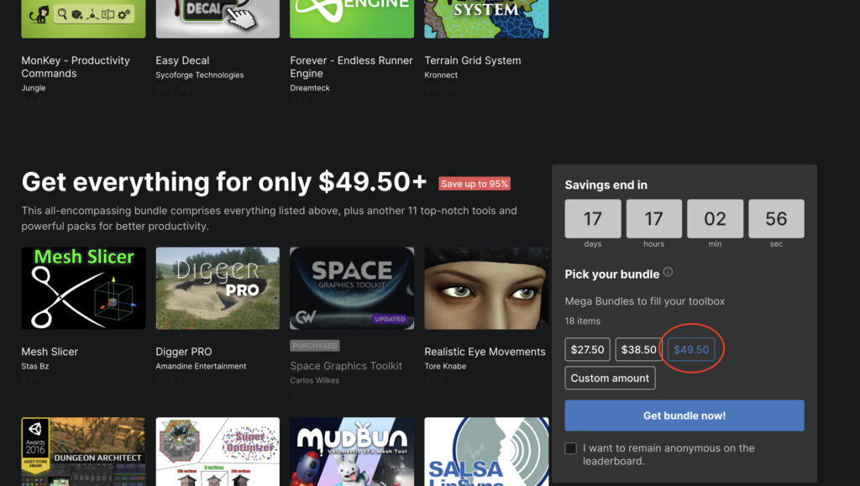Screen dimensions: 860x486
Task: Open publisher Jungle
Action: (34, 88)
